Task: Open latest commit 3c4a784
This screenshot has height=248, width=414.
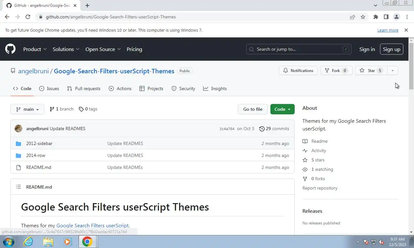Action: [x=227, y=129]
